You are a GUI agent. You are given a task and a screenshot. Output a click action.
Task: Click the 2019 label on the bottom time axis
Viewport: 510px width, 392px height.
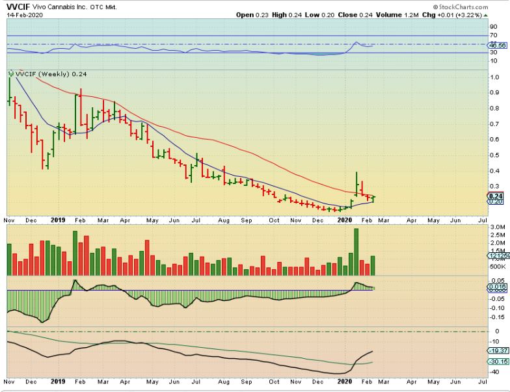click(x=58, y=382)
